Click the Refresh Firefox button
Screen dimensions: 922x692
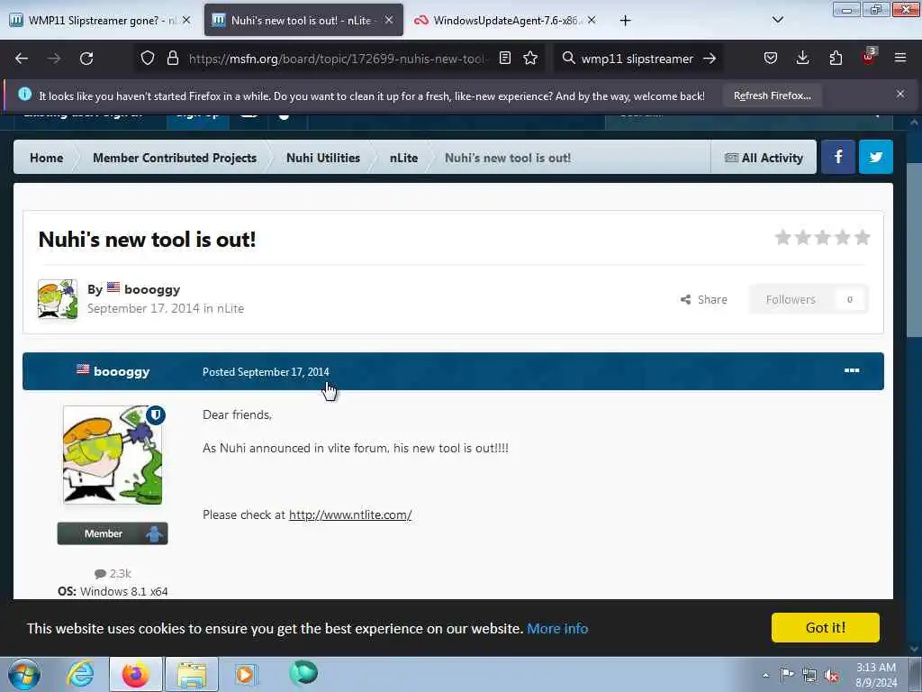[772, 96]
